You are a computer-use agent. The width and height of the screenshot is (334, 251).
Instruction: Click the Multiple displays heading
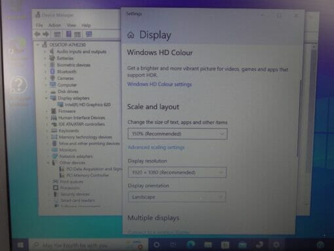pos(153,218)
